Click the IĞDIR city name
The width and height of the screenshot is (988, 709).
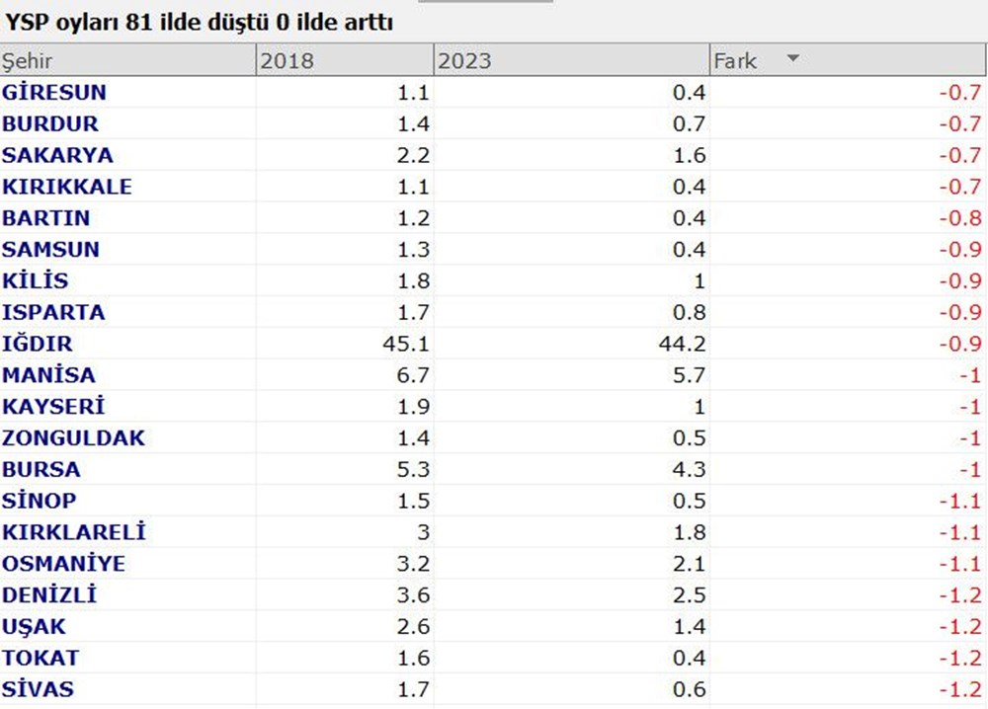[38, 345]
